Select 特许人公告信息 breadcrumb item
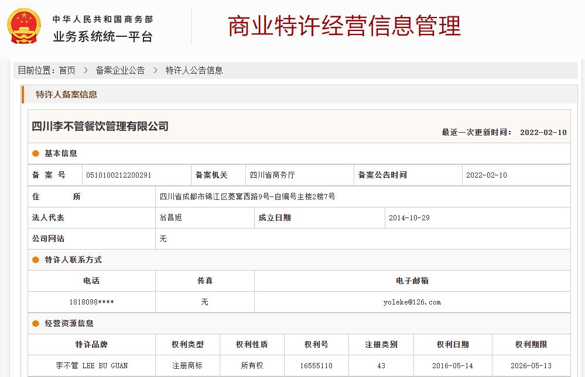 click(x=194, y=70)
